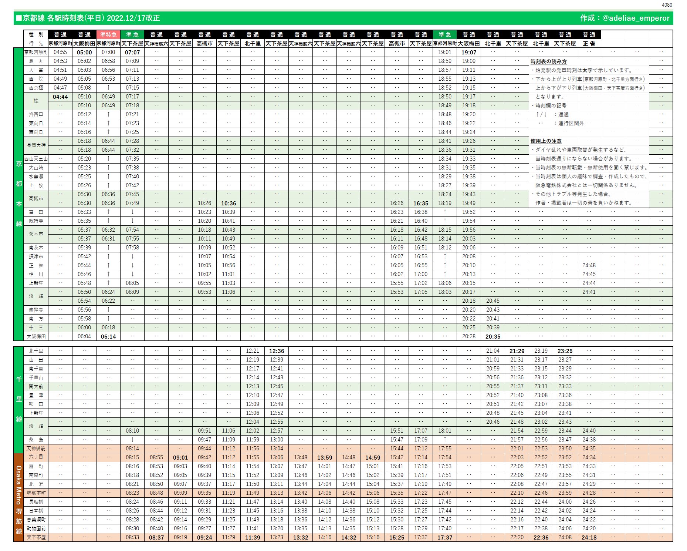This screenshot has height=551, width=687.
Task: Click the 西京極 station label
Action: coord(36,88)
